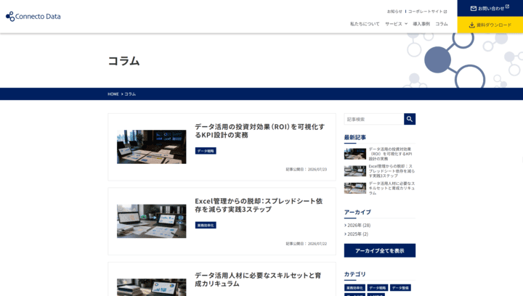Viewport: 523px width, 296px height.
Task: Click the データ戦略 tag on the ROI article
Action: click(206, 151)
